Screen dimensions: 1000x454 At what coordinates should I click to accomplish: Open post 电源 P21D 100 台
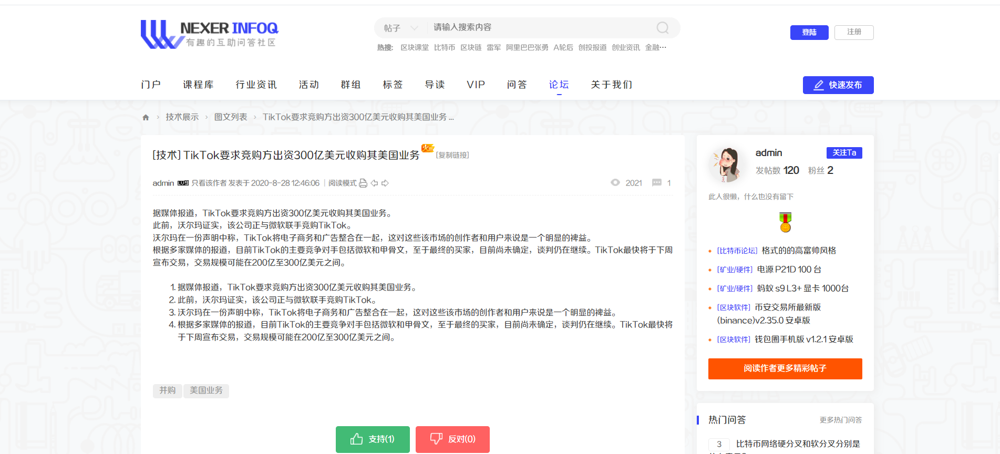(789, 270)
